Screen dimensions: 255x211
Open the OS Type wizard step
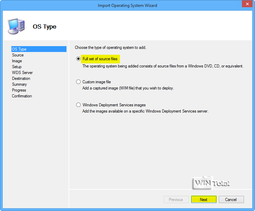click(x=19, y=49)
